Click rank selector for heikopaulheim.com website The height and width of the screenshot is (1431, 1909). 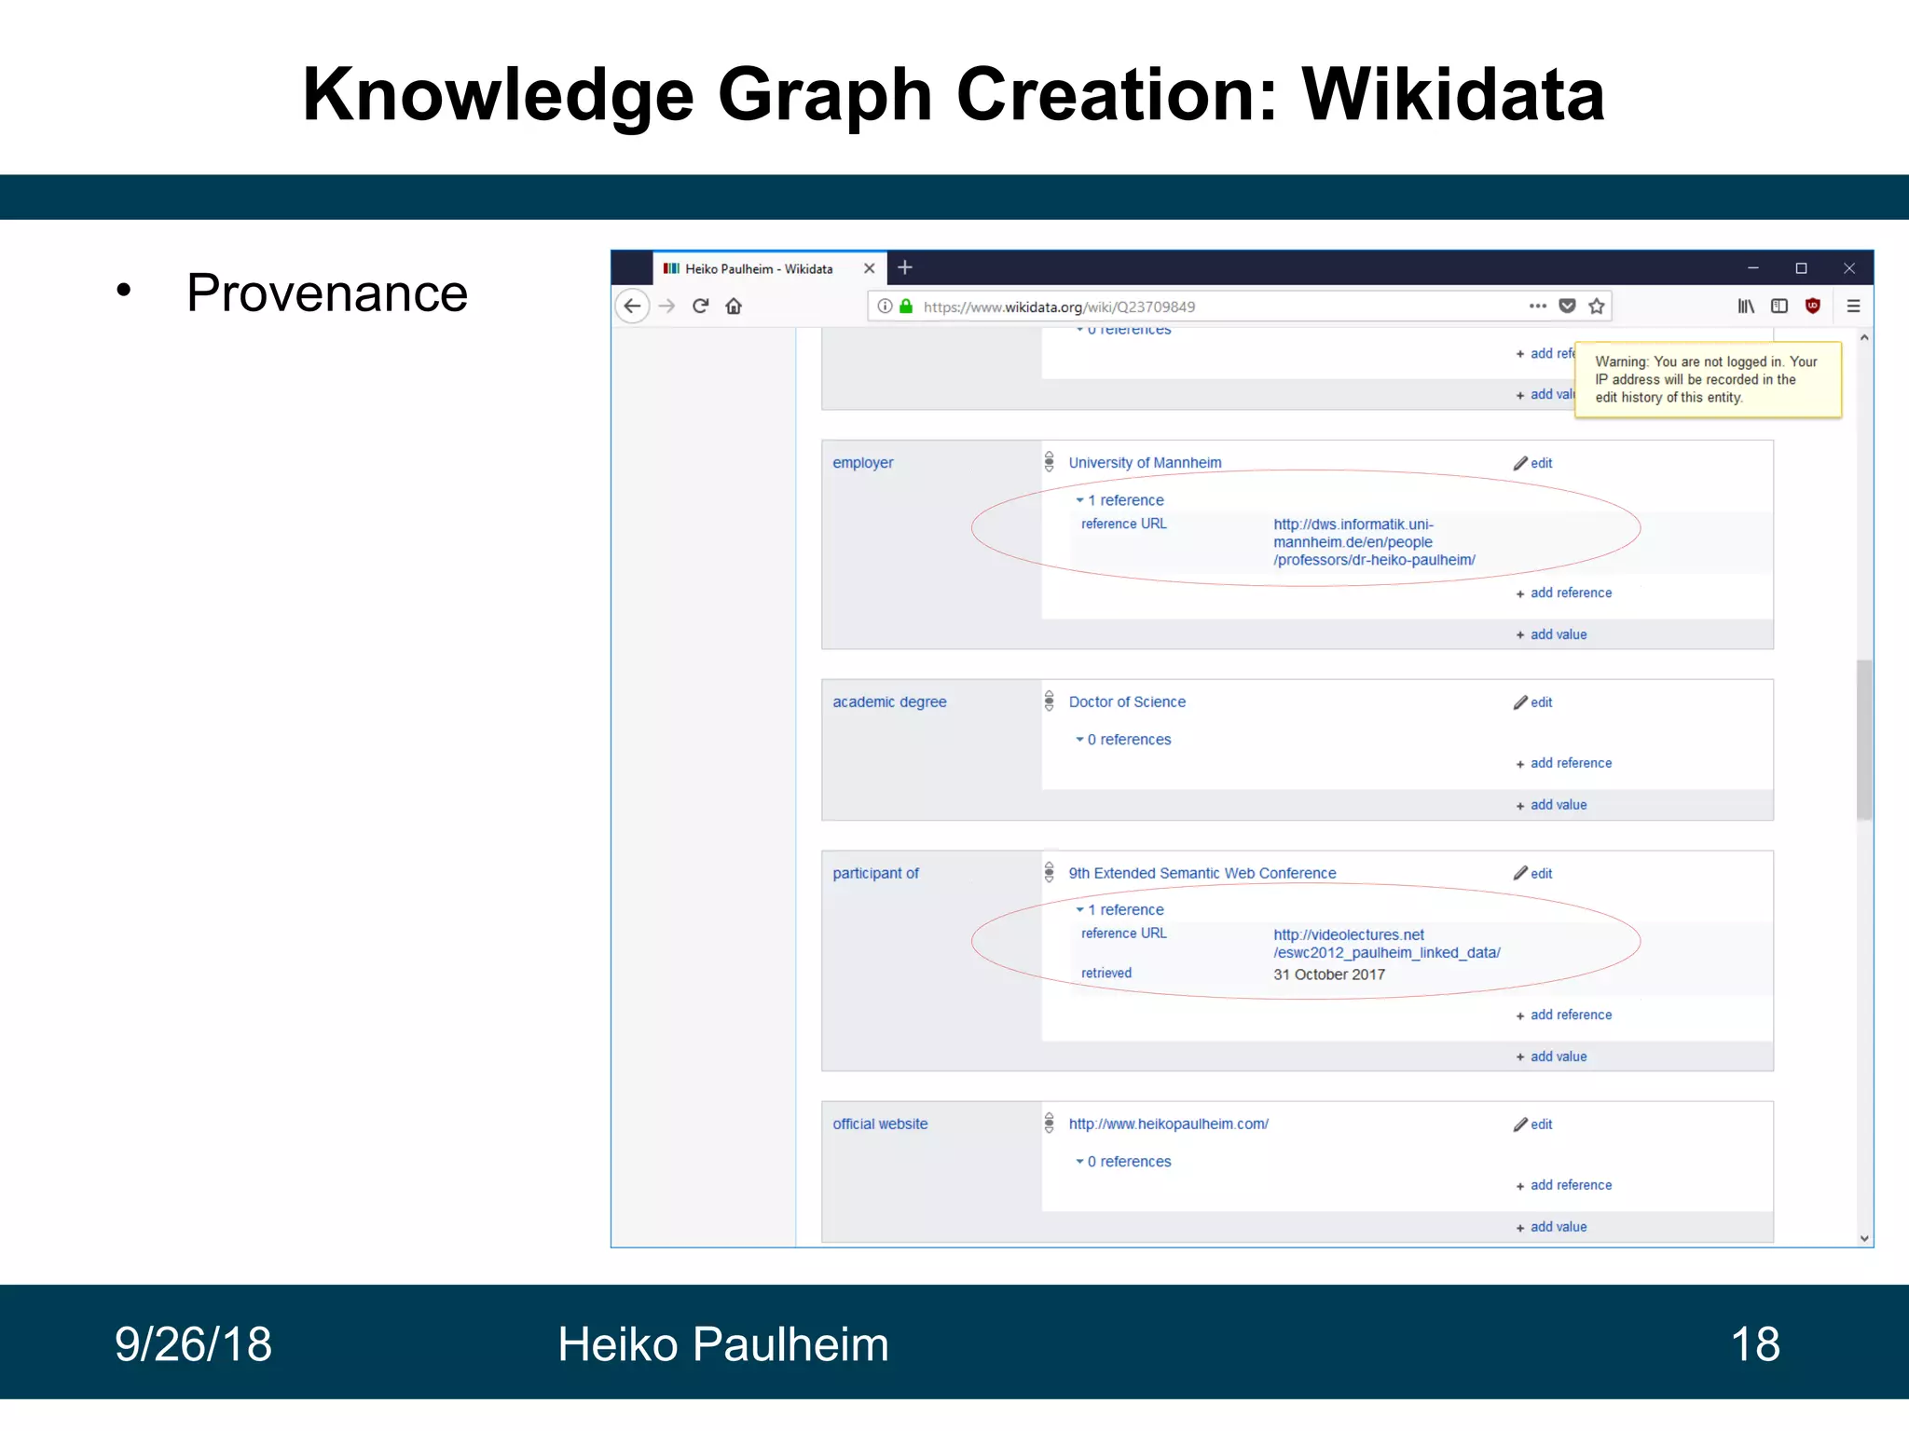point(1050,1124)
